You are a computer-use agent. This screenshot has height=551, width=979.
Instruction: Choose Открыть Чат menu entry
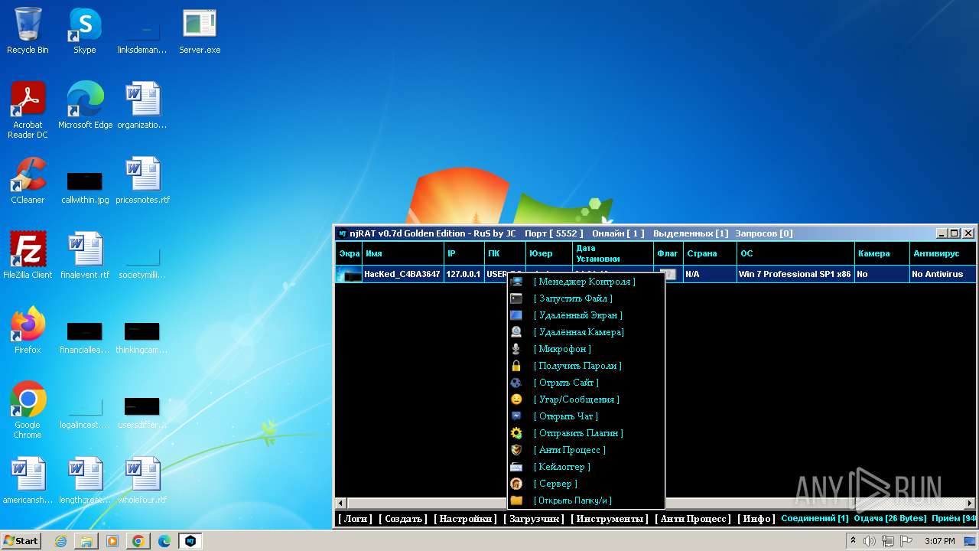585,416
